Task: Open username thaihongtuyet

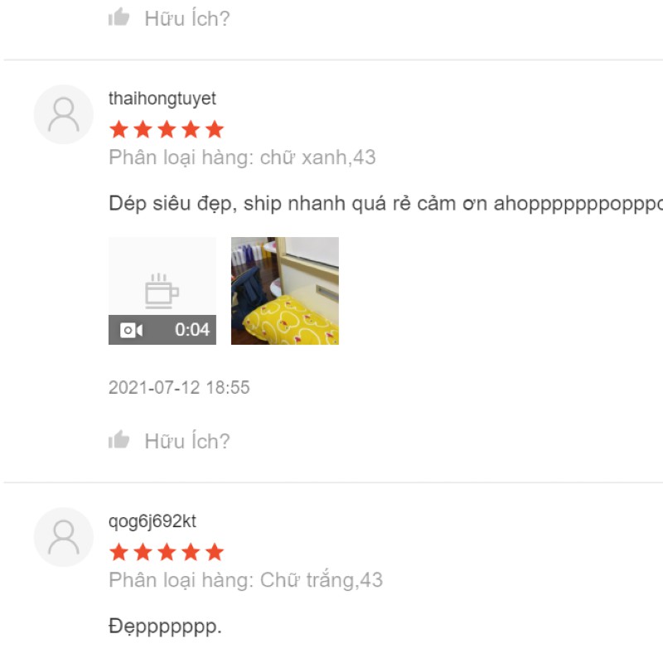Action: (x=162, y=99)
